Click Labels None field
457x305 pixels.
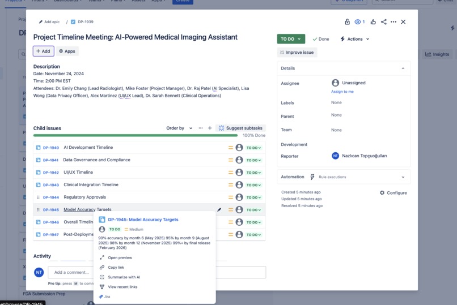click(336, 102)
